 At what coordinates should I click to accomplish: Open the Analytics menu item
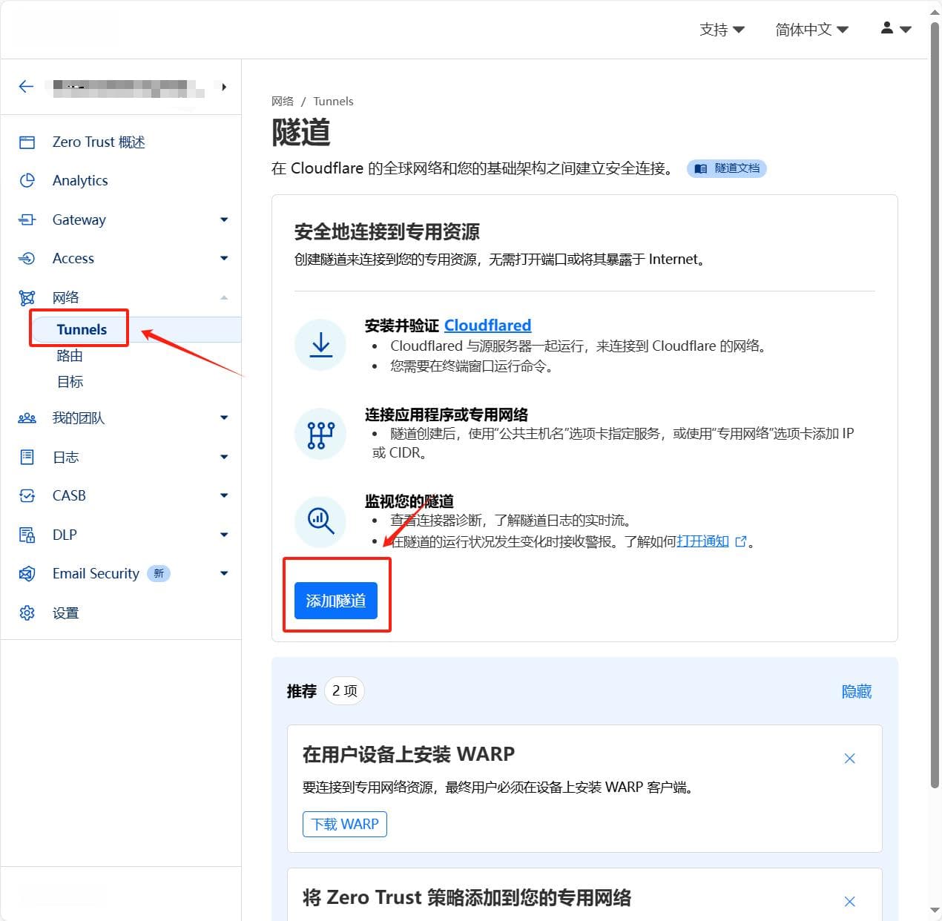[80, 180]
